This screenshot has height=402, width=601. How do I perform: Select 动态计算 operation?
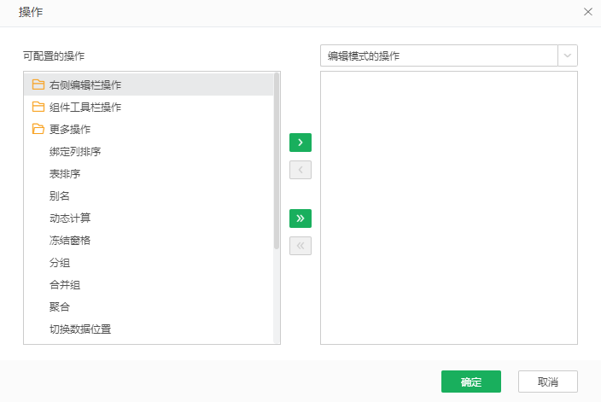(x=70, y=218)
